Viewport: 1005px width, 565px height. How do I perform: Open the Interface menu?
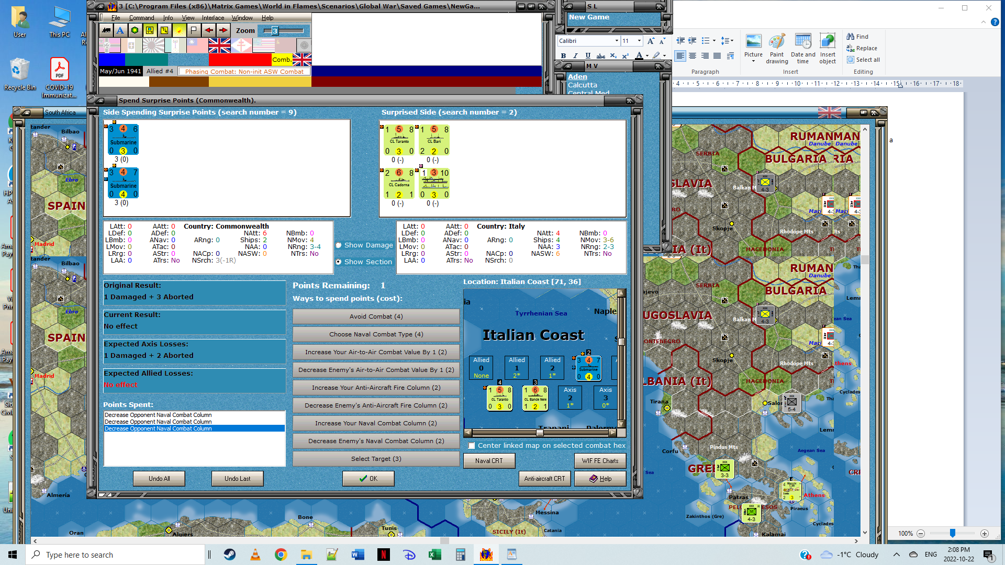(213, 18)
